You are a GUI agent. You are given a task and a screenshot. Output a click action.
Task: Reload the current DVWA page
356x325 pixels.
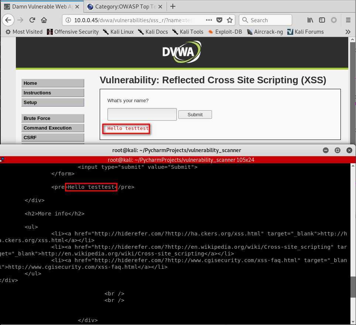point(32,20)
